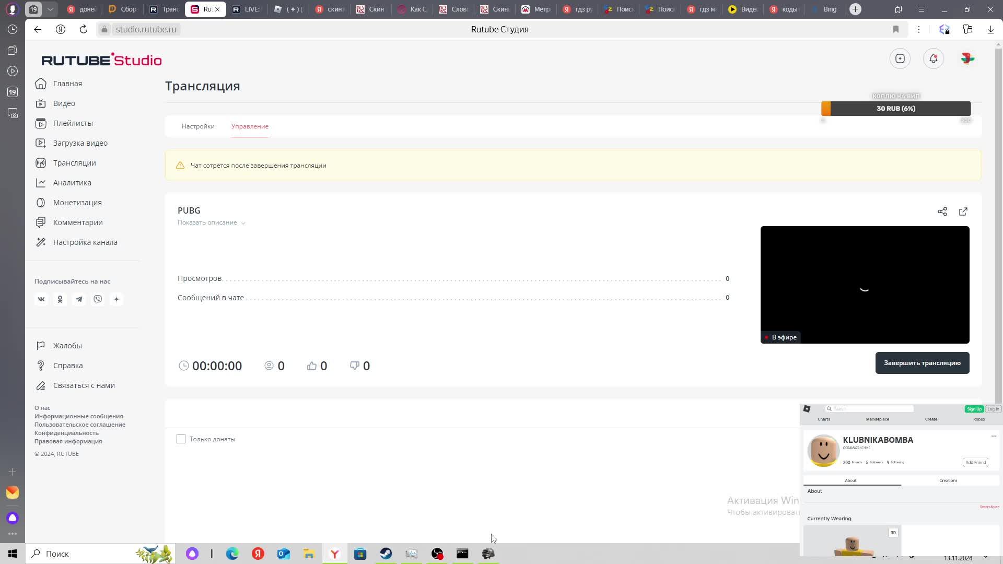Click the share icon beside PUBG stream

point(942,211)
